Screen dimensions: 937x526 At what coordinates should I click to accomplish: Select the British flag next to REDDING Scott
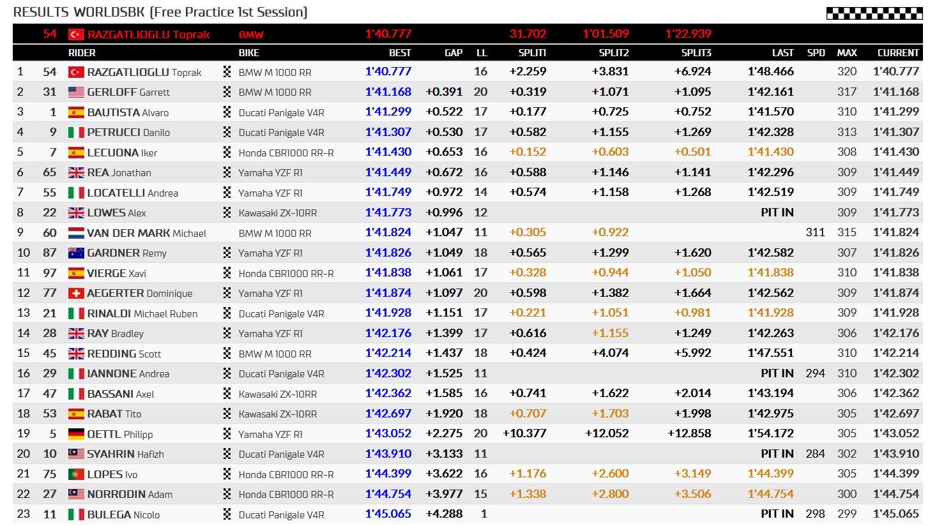pos(77,354)
